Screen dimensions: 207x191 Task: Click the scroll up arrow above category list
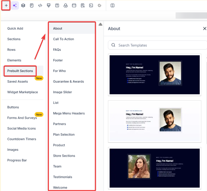(x=100, y=24)
